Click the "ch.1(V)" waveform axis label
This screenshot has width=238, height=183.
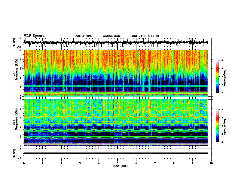point(14,42)
